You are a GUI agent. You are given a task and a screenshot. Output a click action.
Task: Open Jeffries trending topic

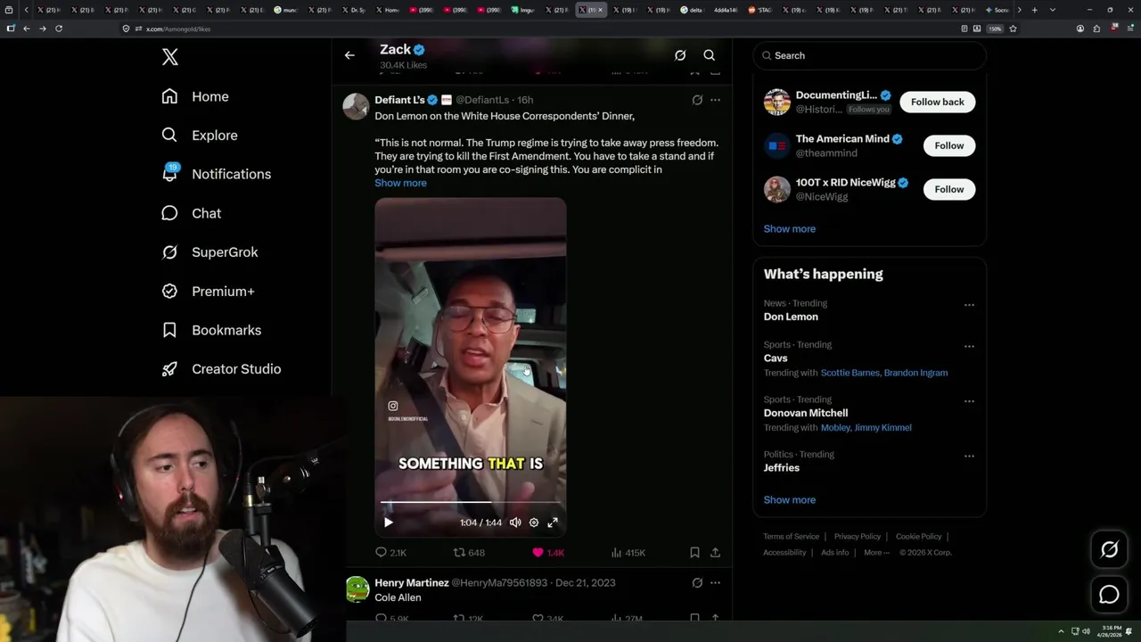[782, 468]
